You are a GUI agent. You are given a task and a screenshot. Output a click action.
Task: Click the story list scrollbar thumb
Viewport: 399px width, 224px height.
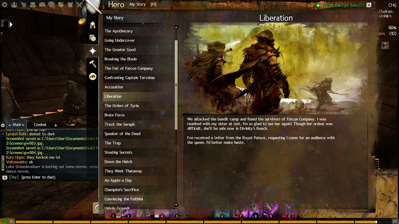(176, 85)
